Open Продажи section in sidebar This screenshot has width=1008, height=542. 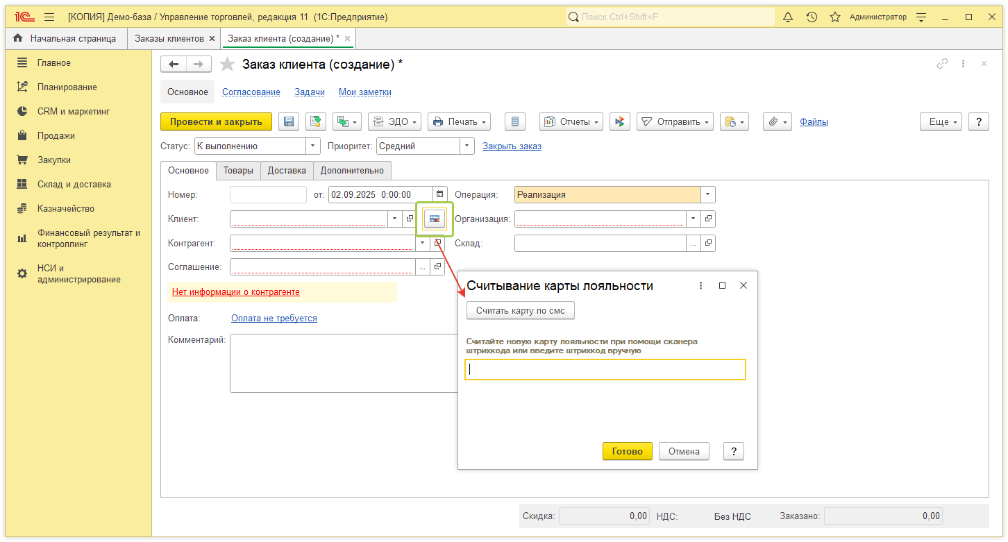pos(56,135)
